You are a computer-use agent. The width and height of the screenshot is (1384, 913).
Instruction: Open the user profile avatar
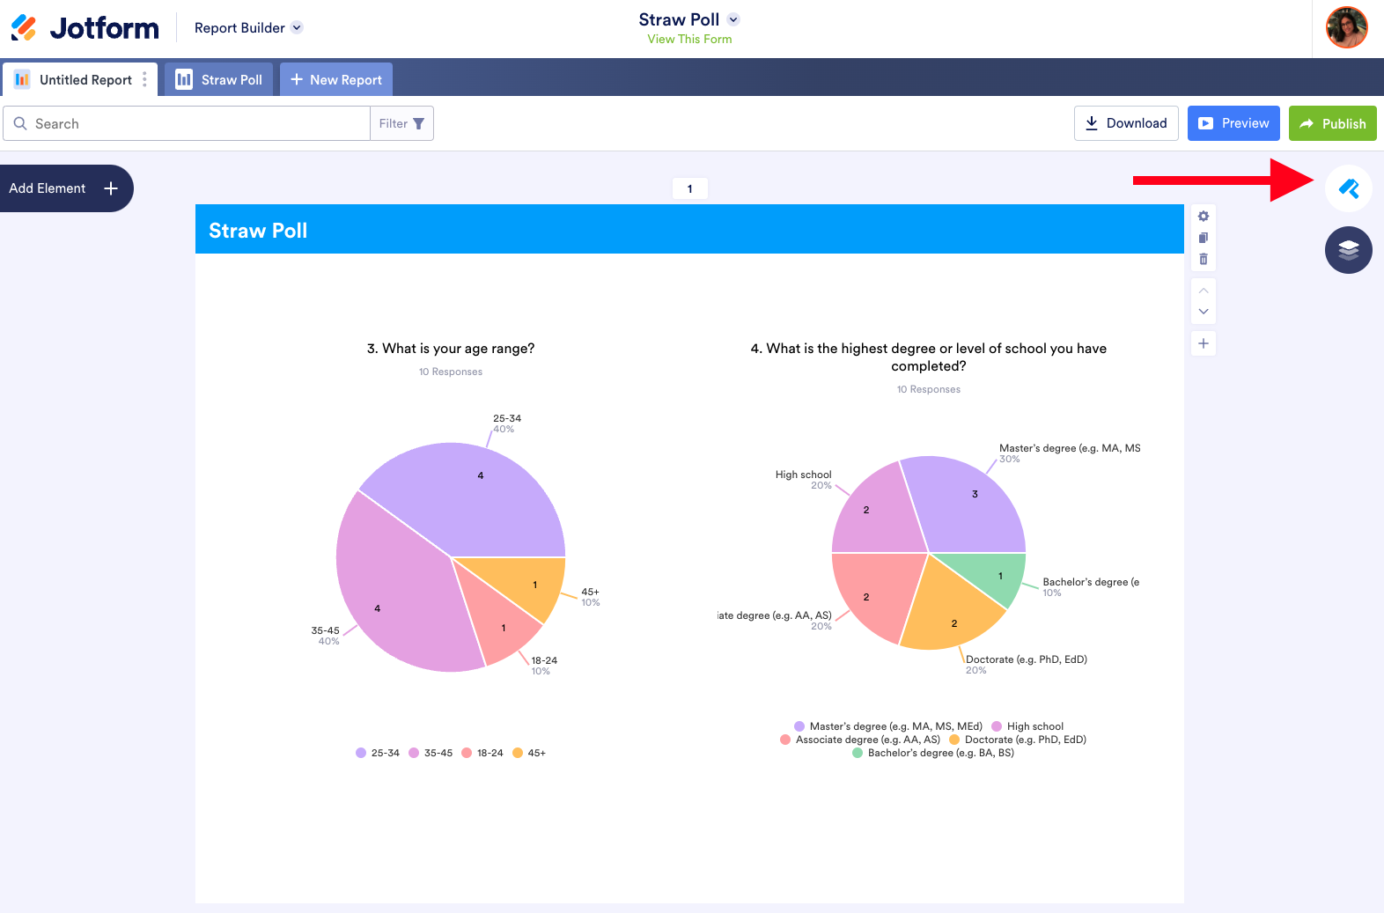point(1347,27)
